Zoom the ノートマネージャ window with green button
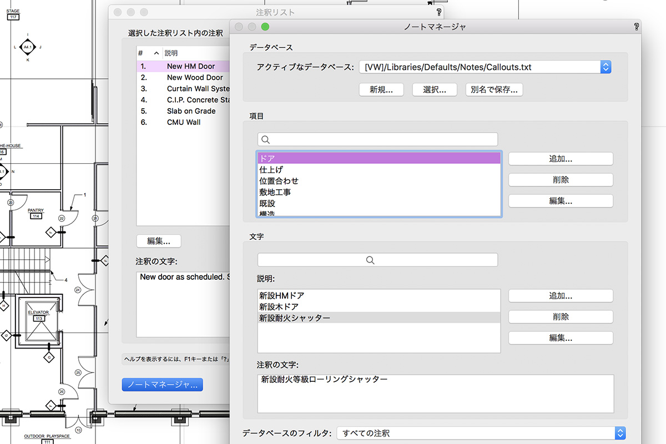Viewport: 666px width, 444px height. click(265, 27)
